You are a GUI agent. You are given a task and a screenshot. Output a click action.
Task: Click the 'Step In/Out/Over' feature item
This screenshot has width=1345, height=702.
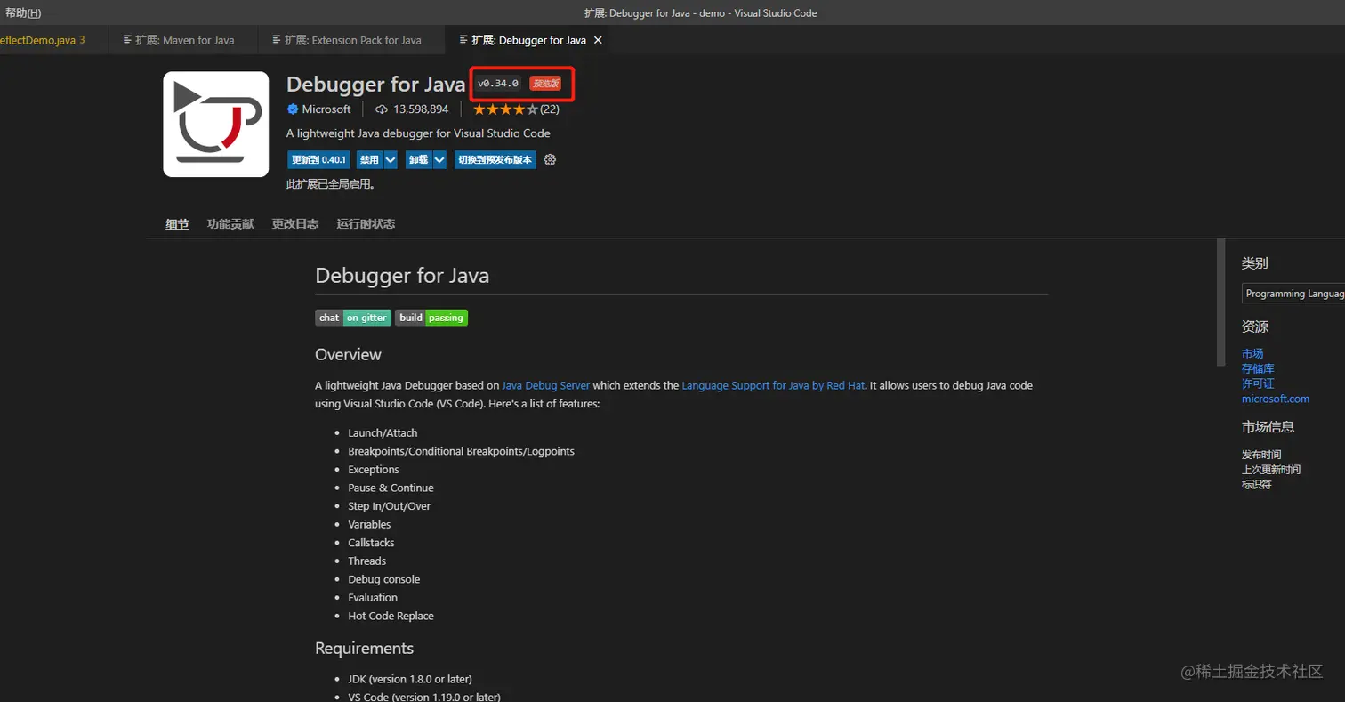[389, 506]
